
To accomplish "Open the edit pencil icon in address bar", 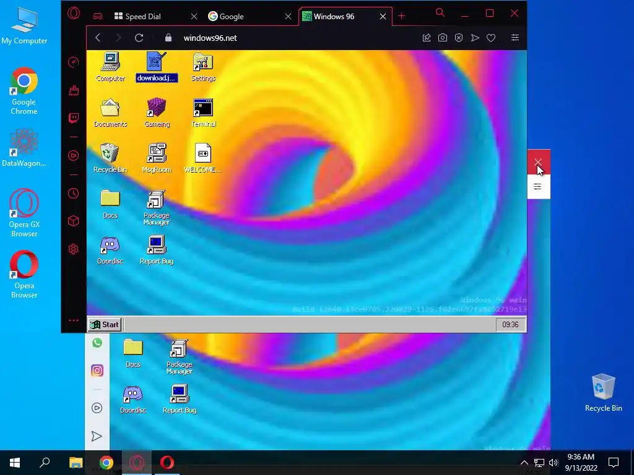I will click(x=427, y=38).
